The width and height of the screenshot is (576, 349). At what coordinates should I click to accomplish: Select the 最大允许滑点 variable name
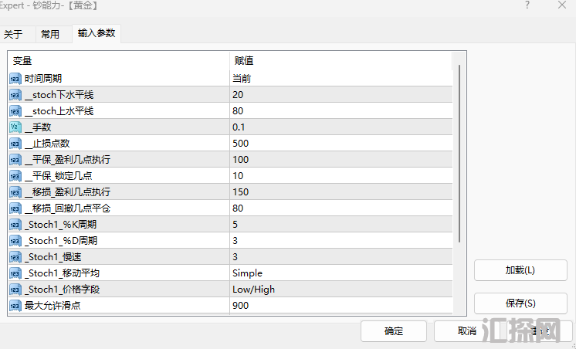coord(53,306)
